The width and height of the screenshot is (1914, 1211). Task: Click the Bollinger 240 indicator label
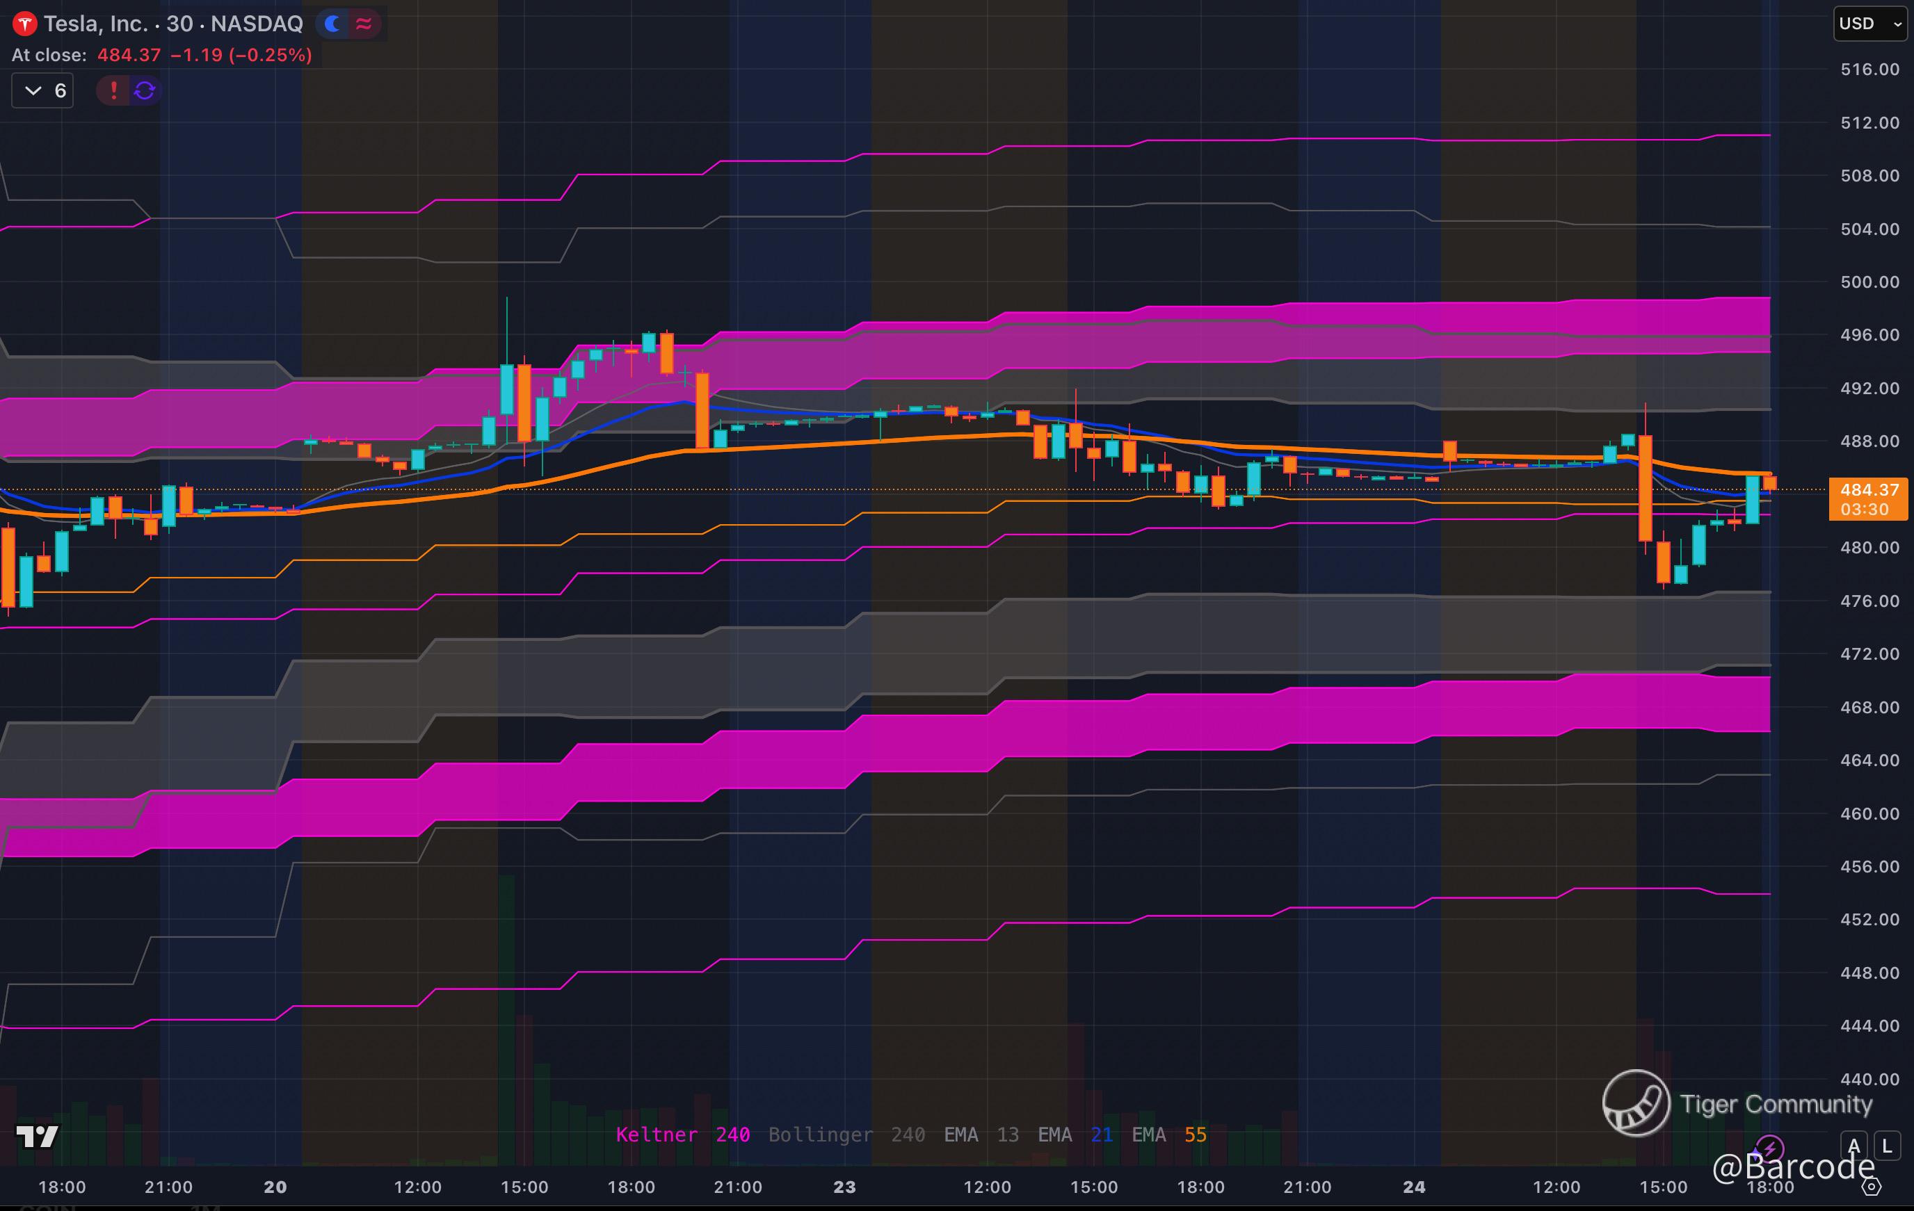coord(846,1135)
